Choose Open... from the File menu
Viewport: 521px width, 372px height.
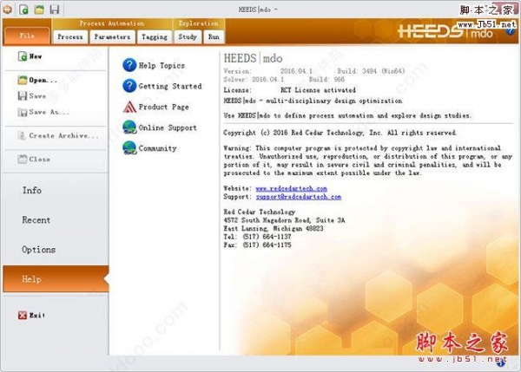43,80
